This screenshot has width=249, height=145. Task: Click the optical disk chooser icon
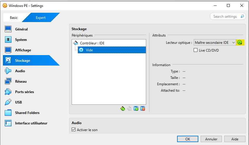coord(240,42)
